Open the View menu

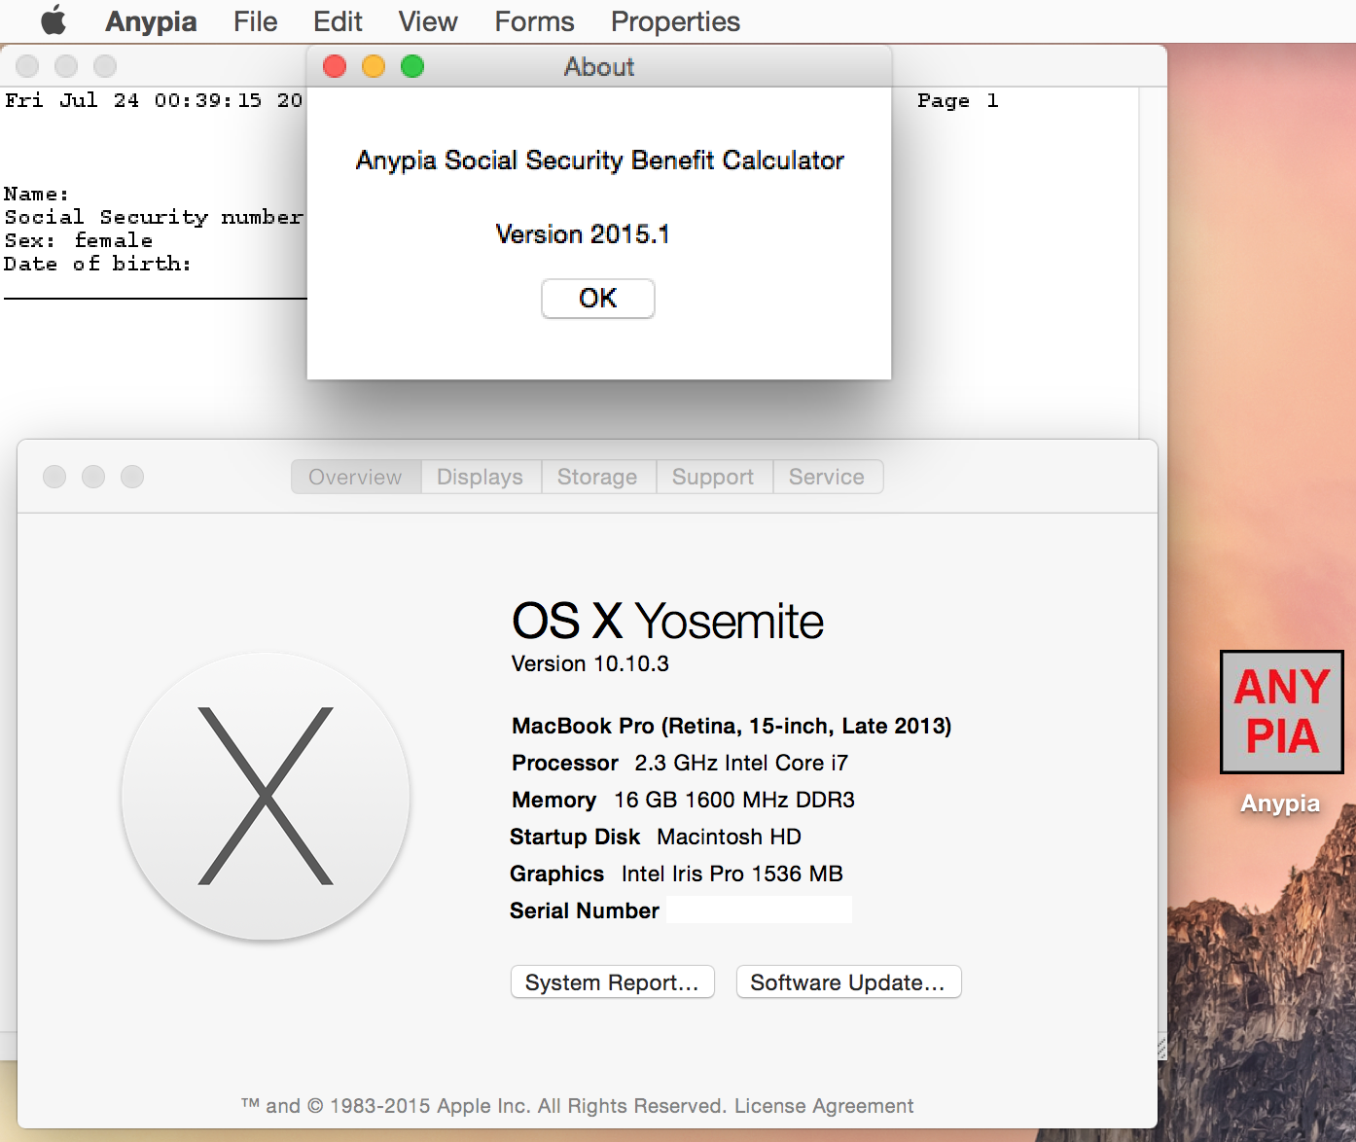tap(428, 21)
